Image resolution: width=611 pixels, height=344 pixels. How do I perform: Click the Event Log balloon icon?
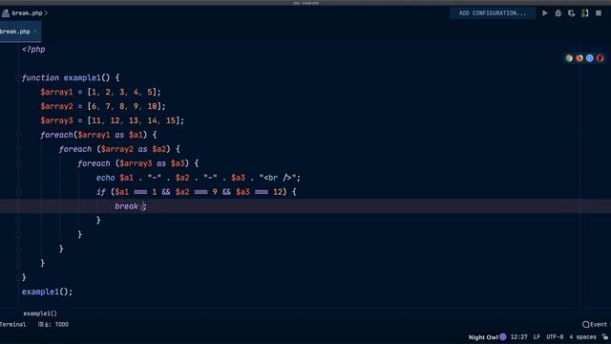pyautogui.click(x=585, y=324)
